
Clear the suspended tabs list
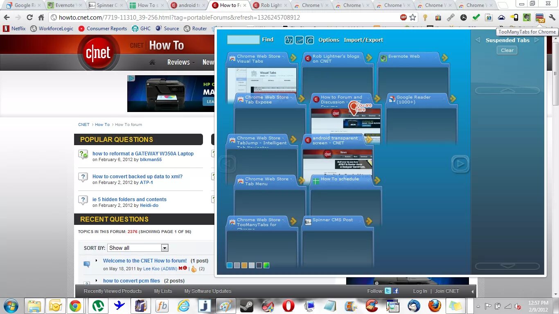click(x=507, y=50)
